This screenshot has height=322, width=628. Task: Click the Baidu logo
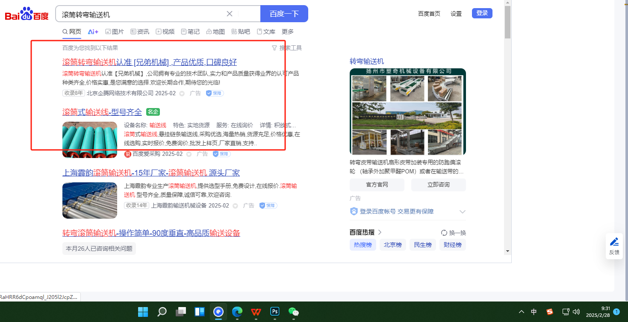[27, 15]
